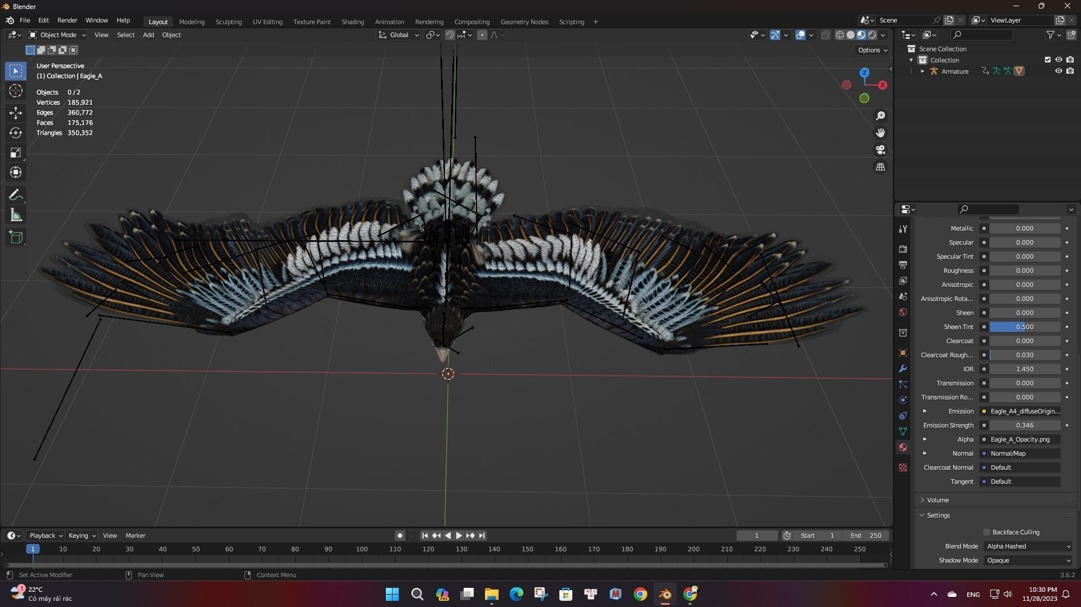
Task: Open the Render menu
Action: tap(67, 20)
